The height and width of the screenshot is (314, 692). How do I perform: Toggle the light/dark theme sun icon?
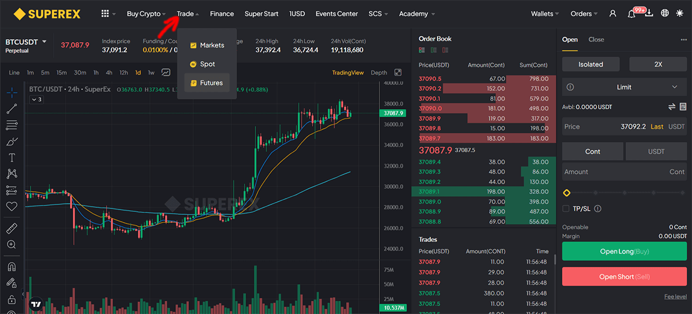(680, 13)
